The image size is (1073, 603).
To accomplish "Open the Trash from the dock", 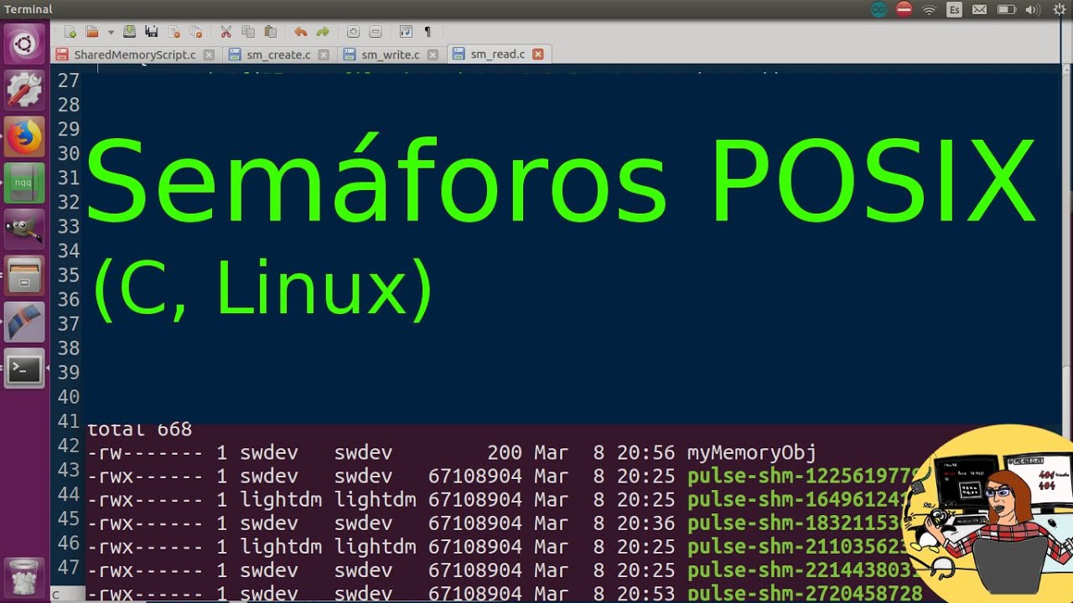I will 24,577.
